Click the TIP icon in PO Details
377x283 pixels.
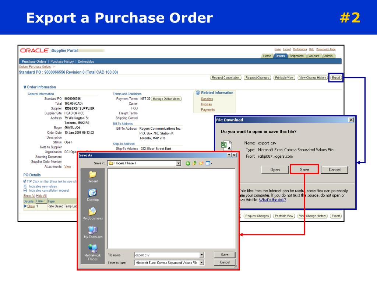coord(25,181)
